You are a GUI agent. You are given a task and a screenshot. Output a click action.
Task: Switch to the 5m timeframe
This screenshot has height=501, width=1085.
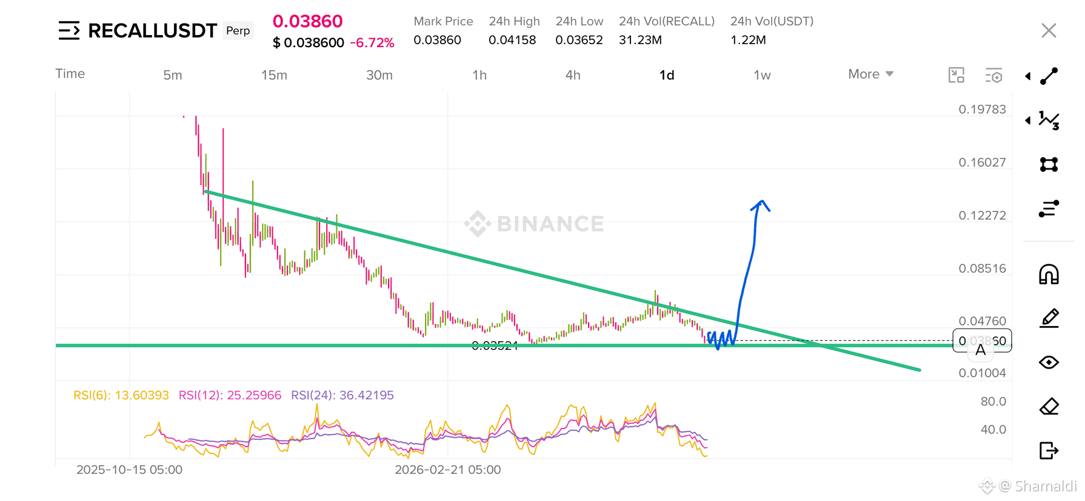coord(173,75)
